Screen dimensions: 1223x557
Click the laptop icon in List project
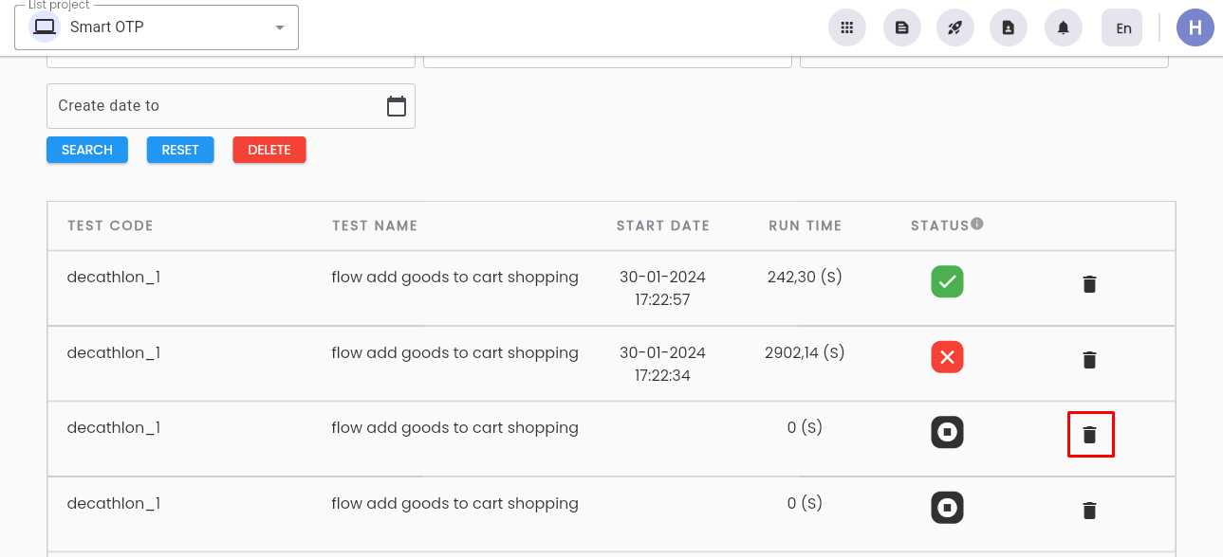pyautogui.click(x=44, y=27)
